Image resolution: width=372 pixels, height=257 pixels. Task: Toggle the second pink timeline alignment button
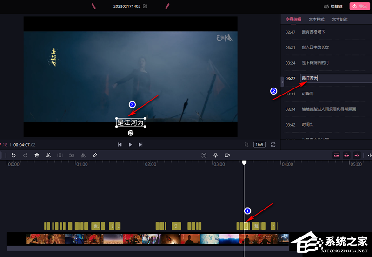click(346, 156)
